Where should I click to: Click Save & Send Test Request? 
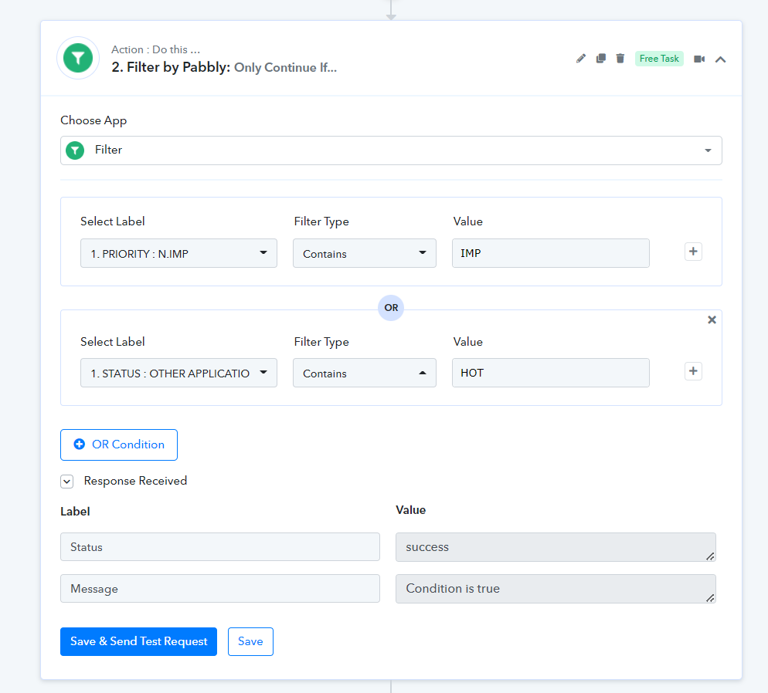pyautogui.click(x=138, y=641)
